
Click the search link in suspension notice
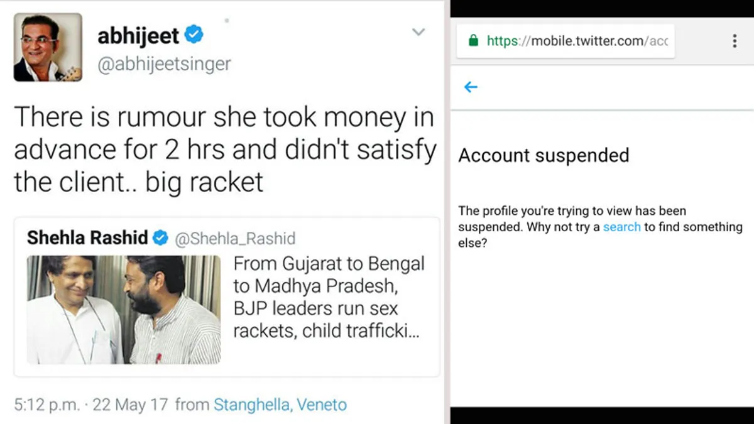pyautogui.click(x=622, y=227)
